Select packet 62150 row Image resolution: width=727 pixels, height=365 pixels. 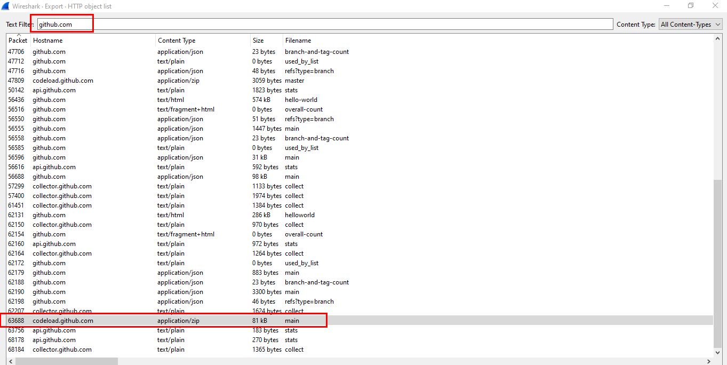pyautogui.click(x=360, y=225)
